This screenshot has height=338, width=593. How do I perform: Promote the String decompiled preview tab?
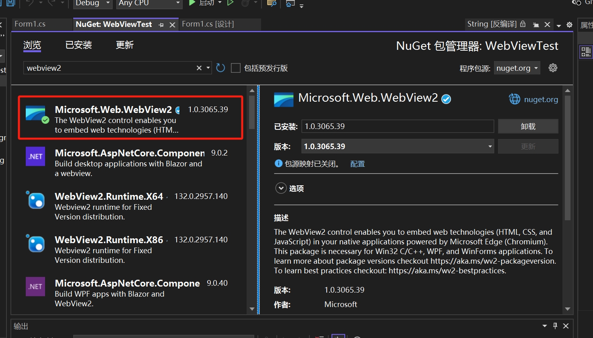536,25
